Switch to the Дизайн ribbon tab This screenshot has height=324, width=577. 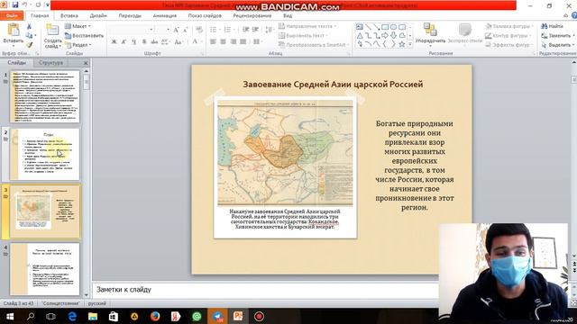[98, 15]
